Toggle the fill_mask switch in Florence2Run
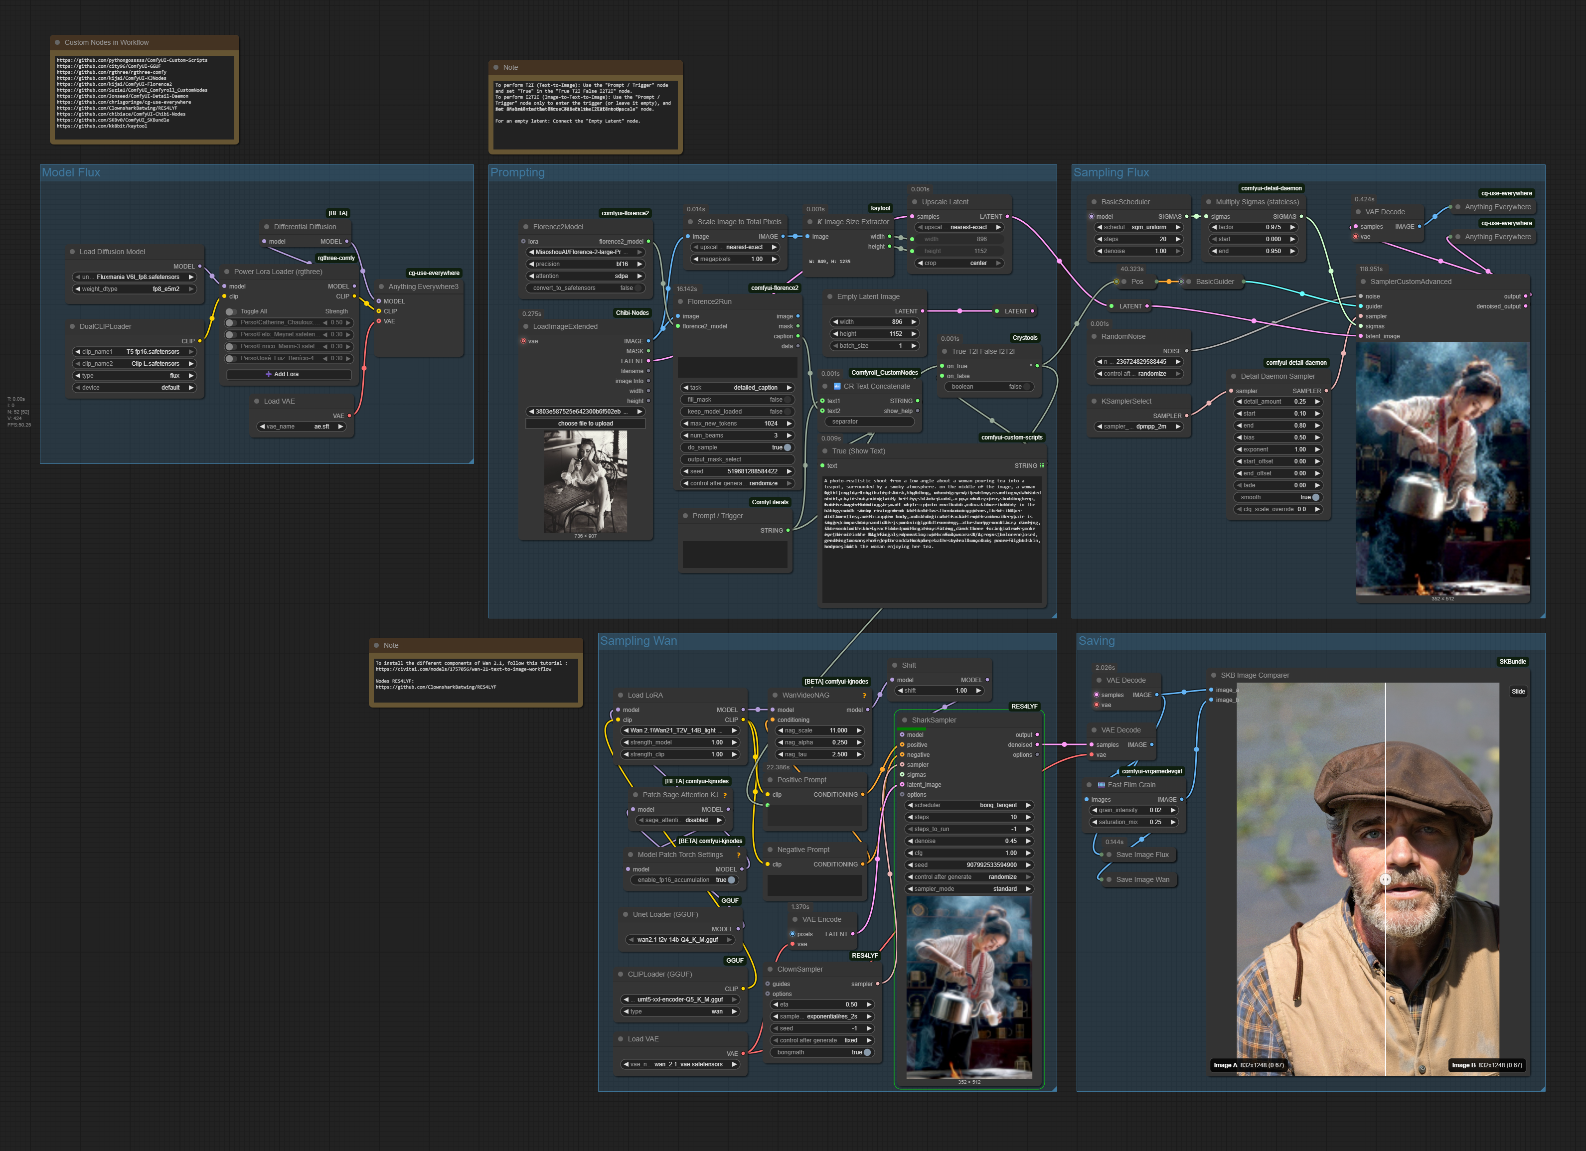Image resolution: width=1586 pixels, height=1151 pixels. pos(788,400)
